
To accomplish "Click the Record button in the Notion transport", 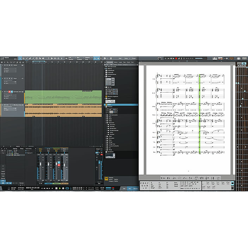I will click(177, 58).
